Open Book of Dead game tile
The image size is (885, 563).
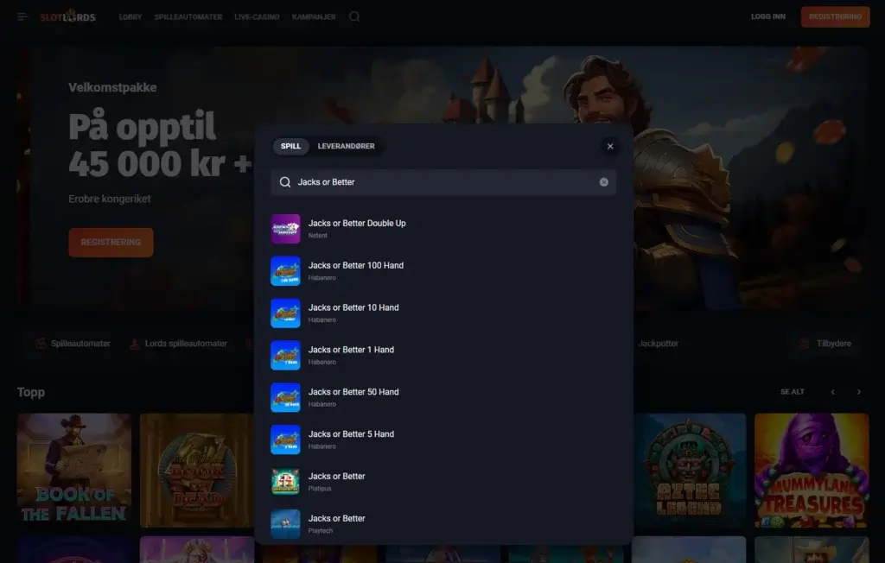click(x=196, y=470)
